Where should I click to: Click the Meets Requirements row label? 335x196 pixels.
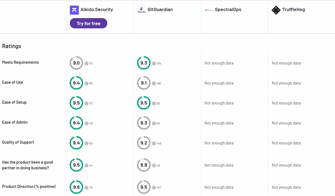coord(20,62)
